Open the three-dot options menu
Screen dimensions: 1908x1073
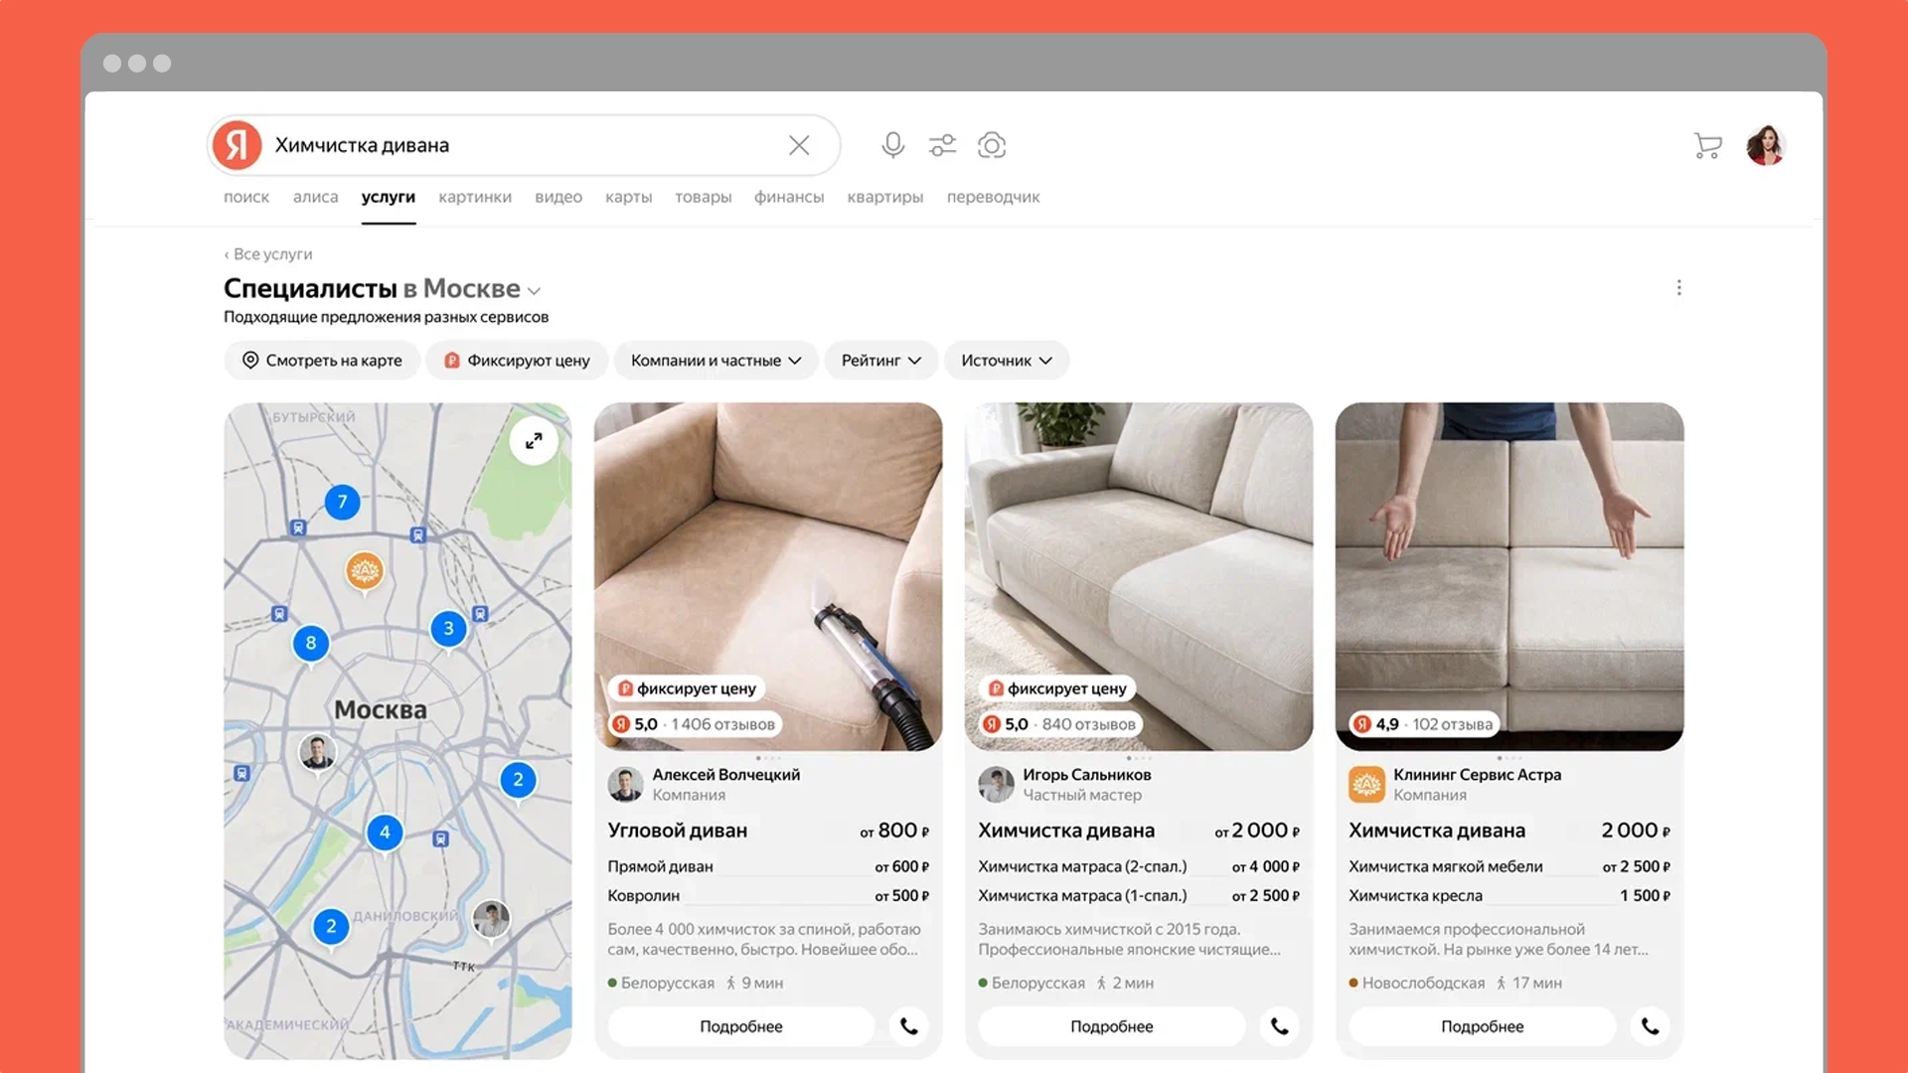1679,288
